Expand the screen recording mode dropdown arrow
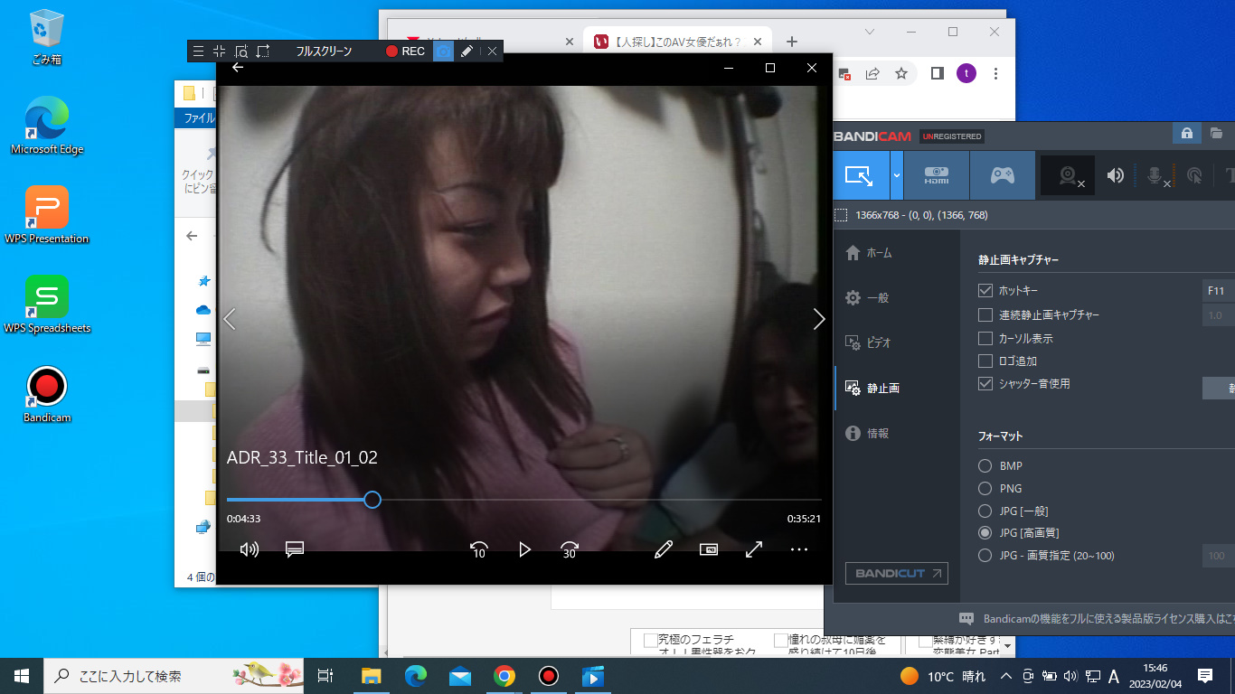Screen dimensions: 1235x694 896,175
